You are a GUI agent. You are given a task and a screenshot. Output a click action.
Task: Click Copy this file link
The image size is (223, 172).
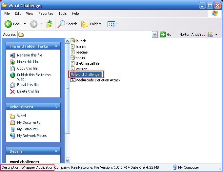tap(27, 68)
